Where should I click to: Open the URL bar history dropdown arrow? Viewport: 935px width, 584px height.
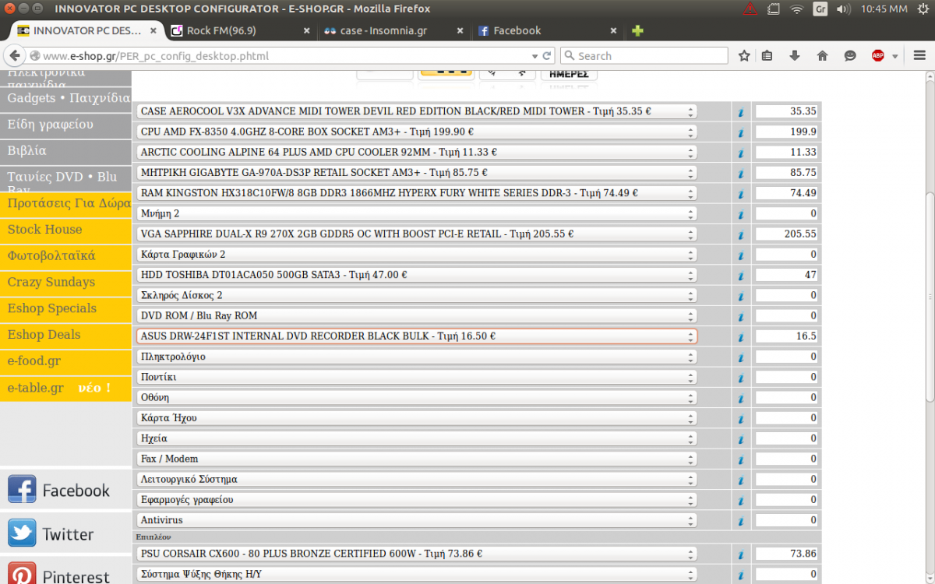[535, 56]
